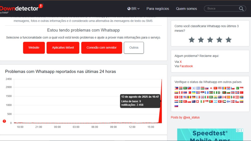Image resolution: width=251 pixels, height=141 pixels.
Task: Check Whatsapp status for United Arab Emirates flag
Action: pos(224,102)
